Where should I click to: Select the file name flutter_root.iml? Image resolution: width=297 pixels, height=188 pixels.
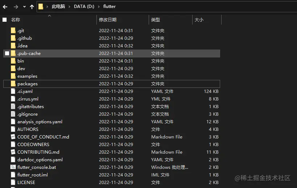pos(33,175)
